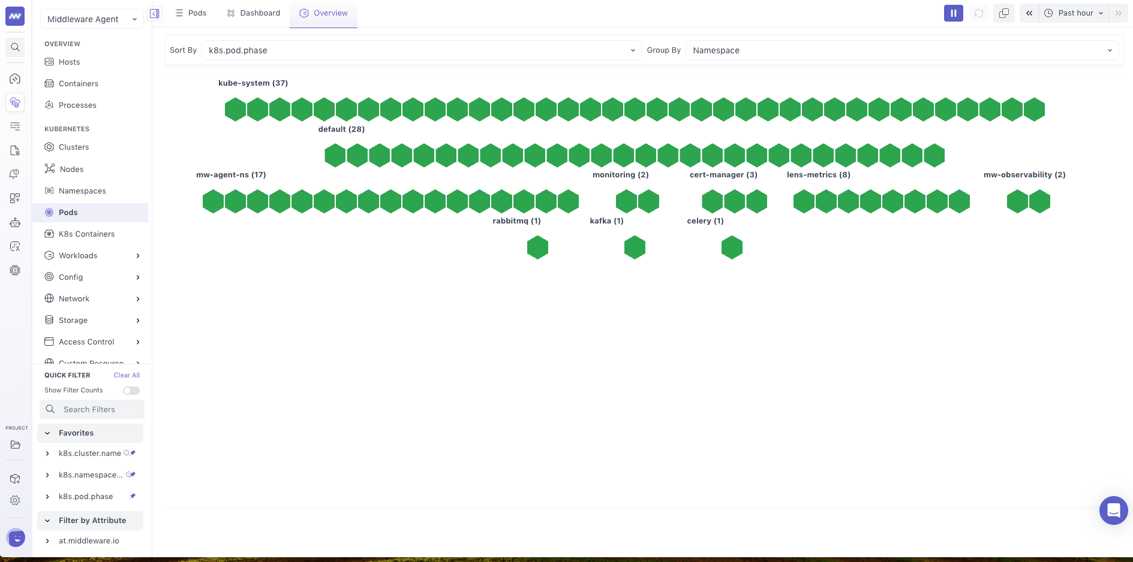This screenshot has height=562, width=1133.
Task: Select the rabbitmq pod hexagon
Action: pyautogui.click(x=537, y=247)
